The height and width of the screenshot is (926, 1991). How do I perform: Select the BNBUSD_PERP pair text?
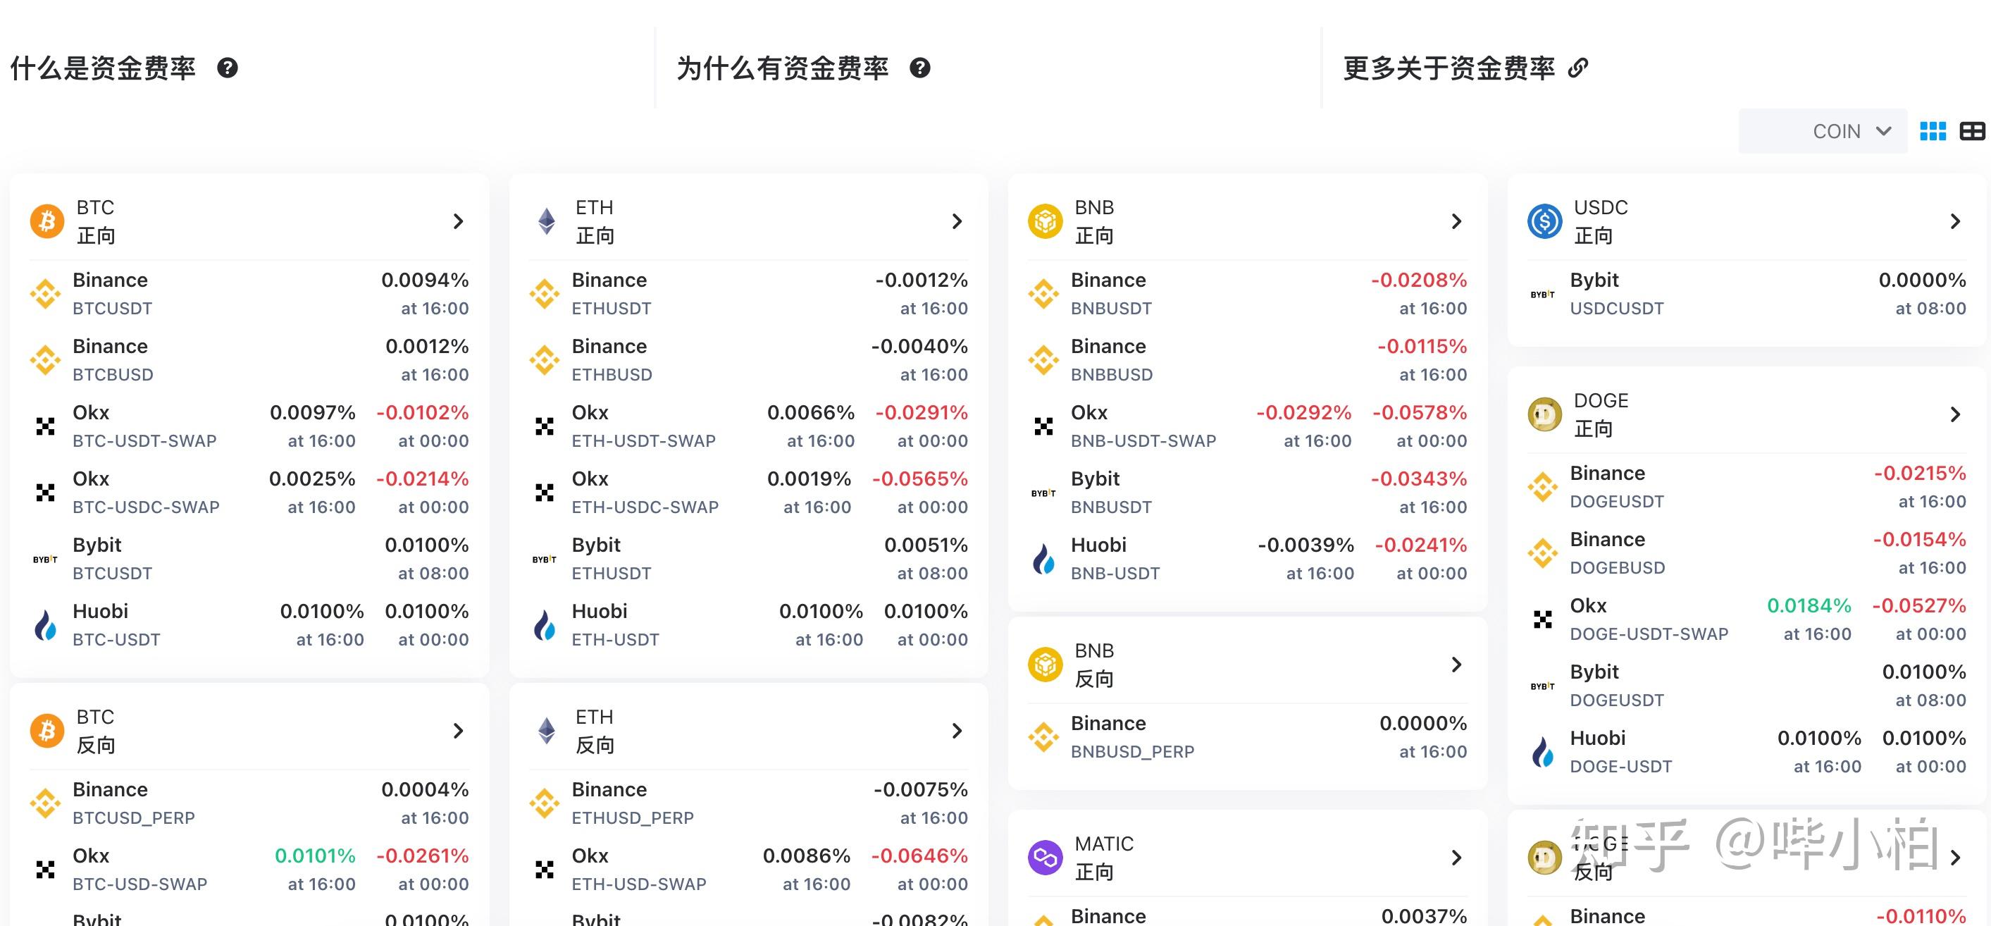[x=1133, y=751]
